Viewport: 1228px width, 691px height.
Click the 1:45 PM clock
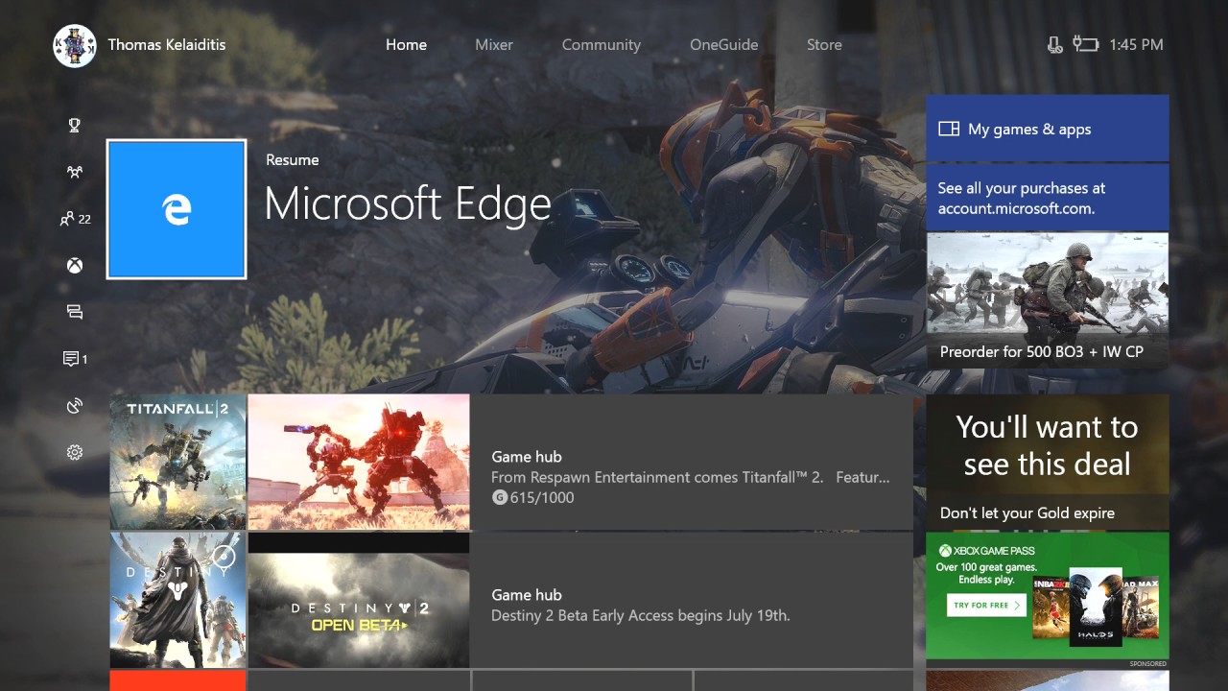pos(1136,44)
